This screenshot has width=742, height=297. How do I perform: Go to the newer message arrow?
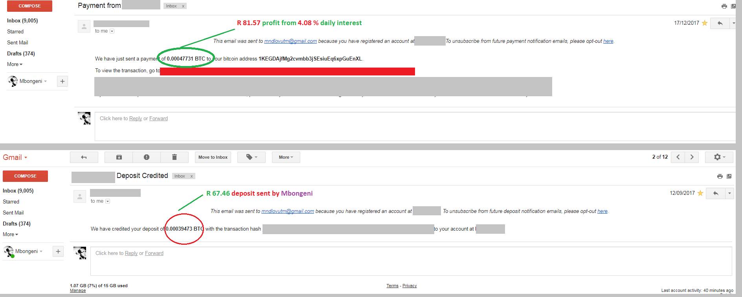pyautogui.click(x=678, y=157)
